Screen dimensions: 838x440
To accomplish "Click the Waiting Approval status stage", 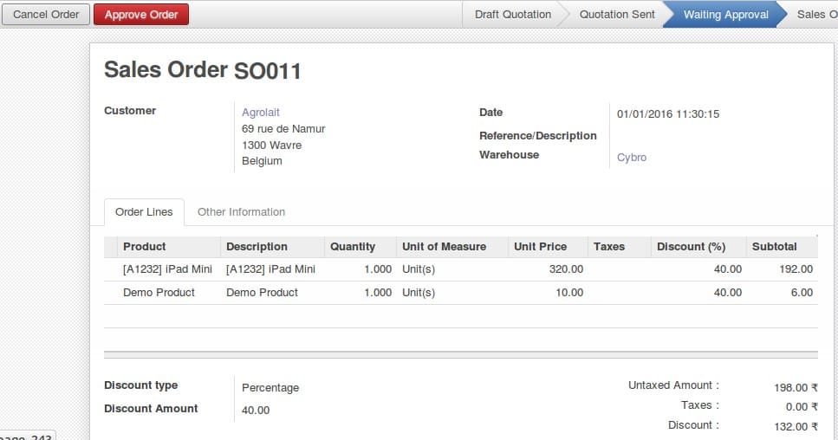I will 725,15.
